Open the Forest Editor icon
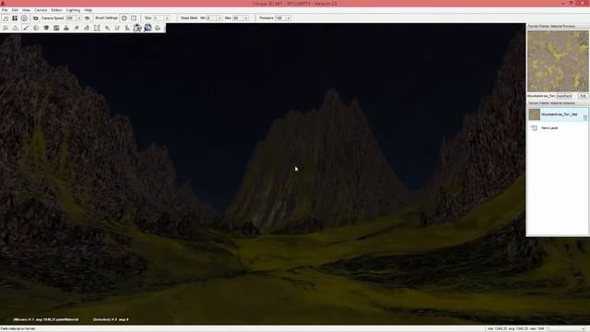This screenshot has width=590, height=332. pyautogui.click(x=77, y=28)
